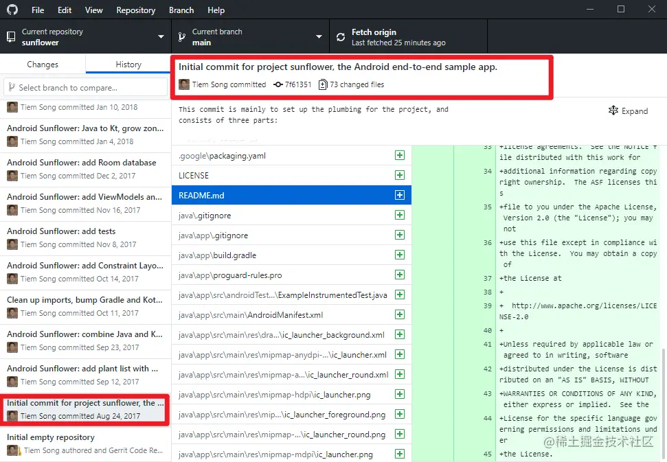Click added-file plus icon for packaging.yaml
667x462 pixels.
[x=399, y=155]
